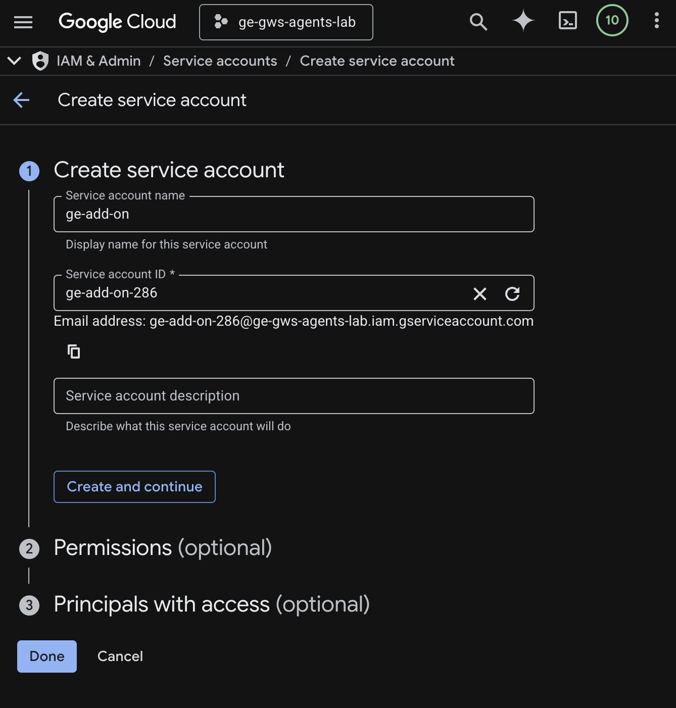This screenshot has width=676, height=708.
Task: Activate Cloud Shell terminal icon
Action: (x=567, y=21)
